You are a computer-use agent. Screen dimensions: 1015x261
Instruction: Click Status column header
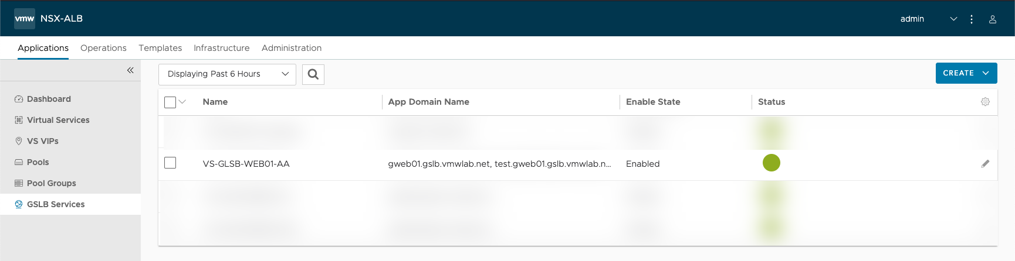pos(772,102)
